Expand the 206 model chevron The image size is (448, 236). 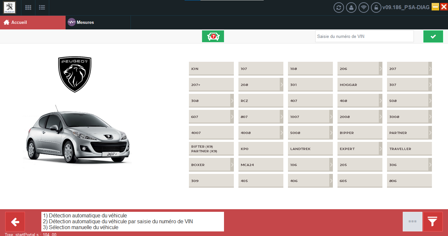click(380, 69)
